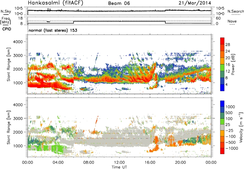This screenshot has height=169, width=244.
Task: Click the orange velocity patch near 16:30 at 700 km
Action: click(x=154, y=149)
